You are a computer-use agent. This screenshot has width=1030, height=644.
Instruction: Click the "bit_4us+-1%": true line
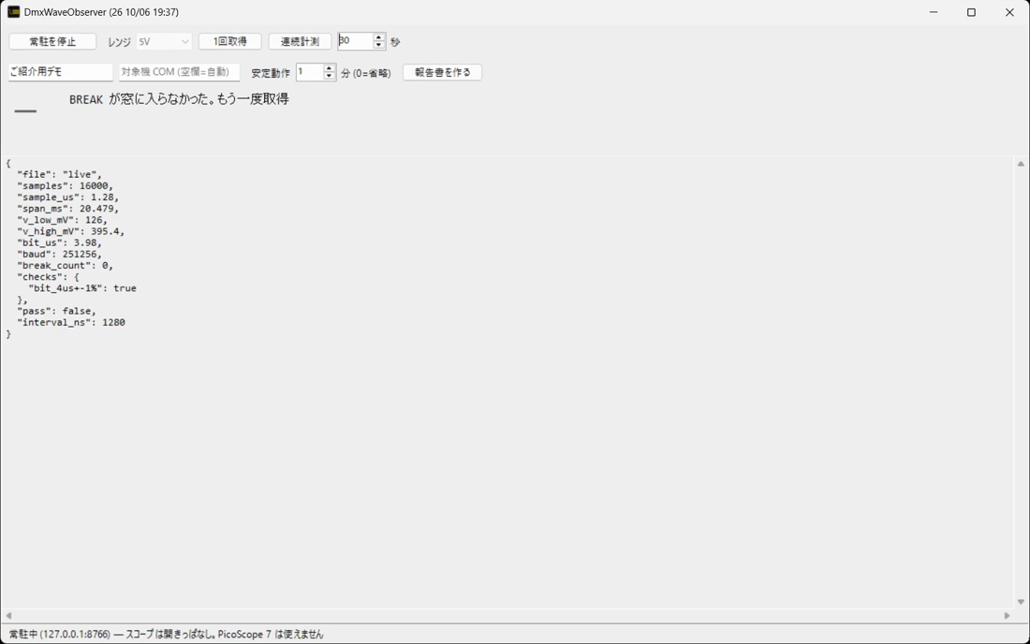pyautogui.click(x=82, y=288)
